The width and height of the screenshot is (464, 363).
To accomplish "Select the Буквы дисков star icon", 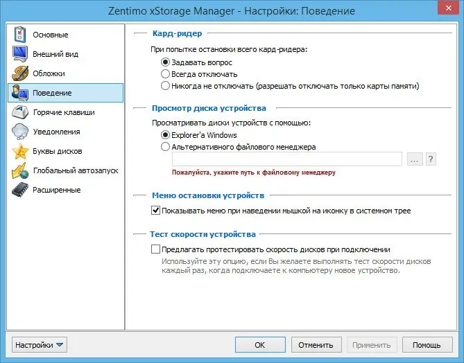I will tap(20, 151).
